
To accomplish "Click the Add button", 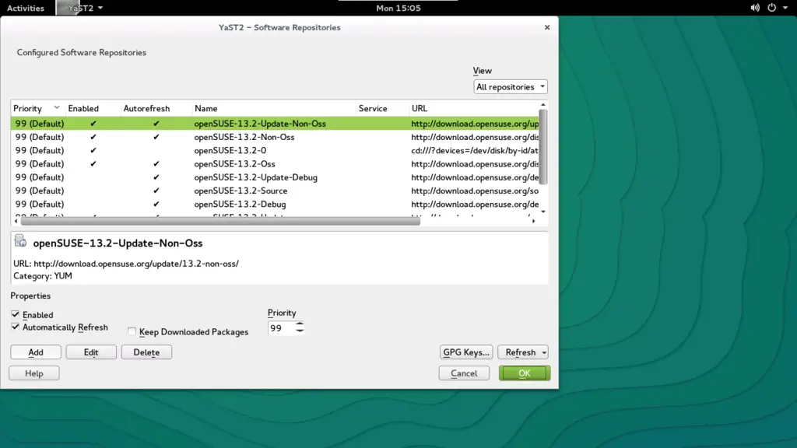I will [36, 352].
